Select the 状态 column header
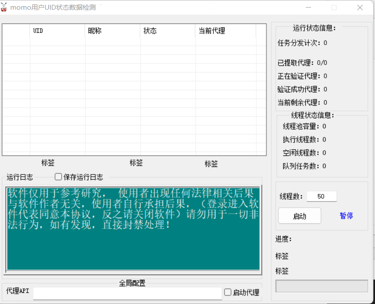 (x=168, y=31)
